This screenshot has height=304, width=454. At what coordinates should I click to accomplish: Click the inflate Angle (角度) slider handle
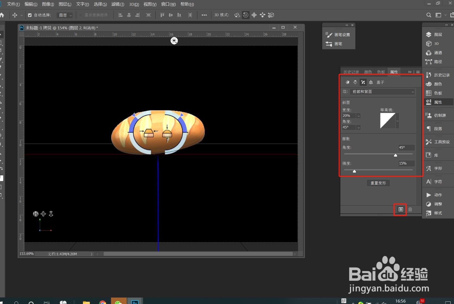pyautogui.click(x=396, y=155)
